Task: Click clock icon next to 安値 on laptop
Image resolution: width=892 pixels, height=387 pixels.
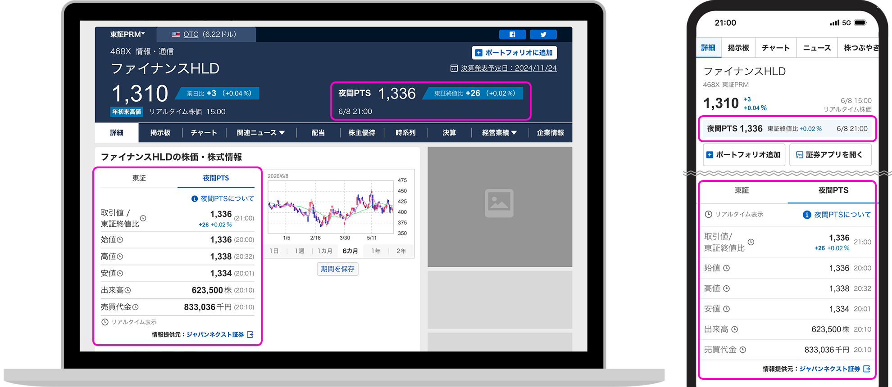Action: [x=120, y=274]
